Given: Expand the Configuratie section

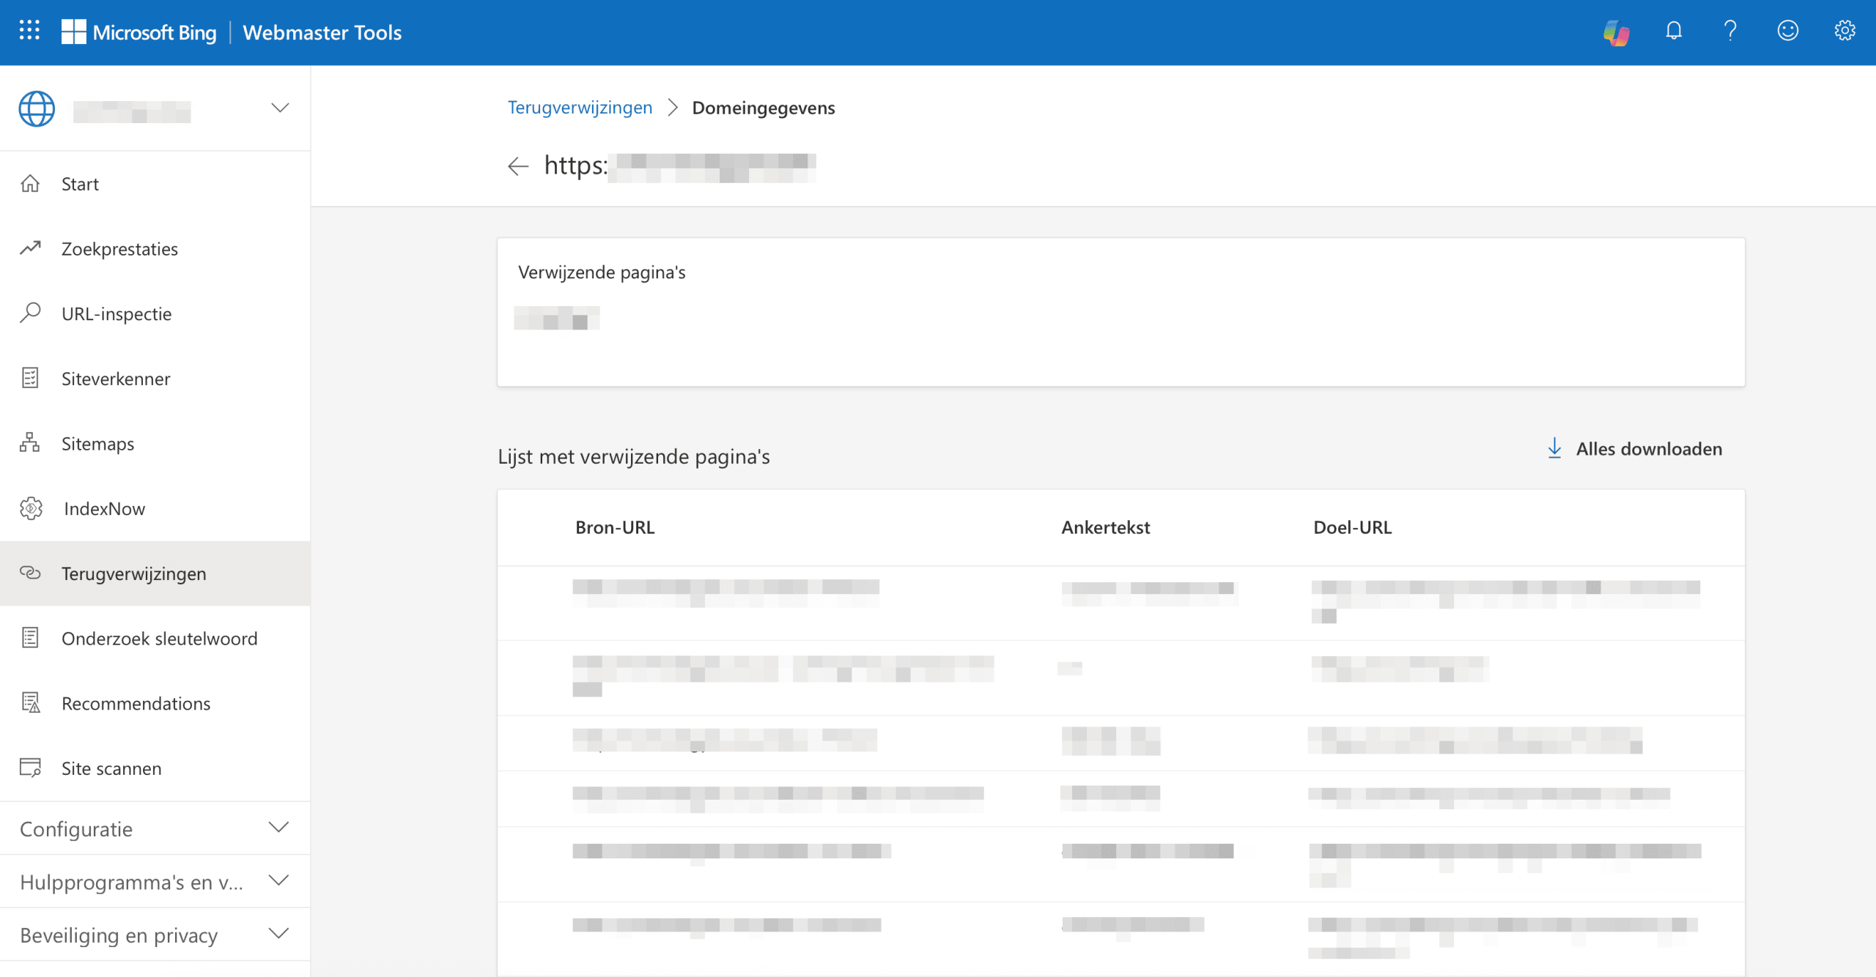Looking at the screenshot, I should (278, 828).
